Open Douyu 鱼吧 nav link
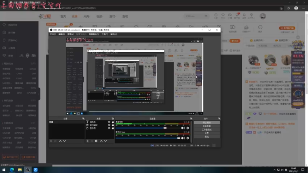 (125, 16)
